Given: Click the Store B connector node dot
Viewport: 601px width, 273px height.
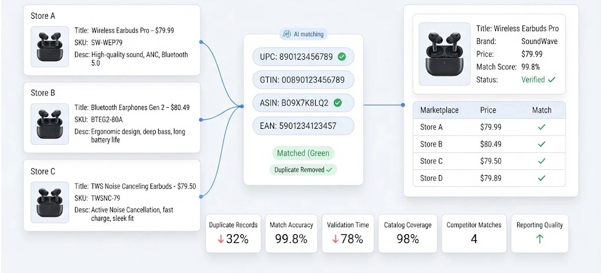Looking at the screenshot, I should pyautogui.click(x=201, y=120).
